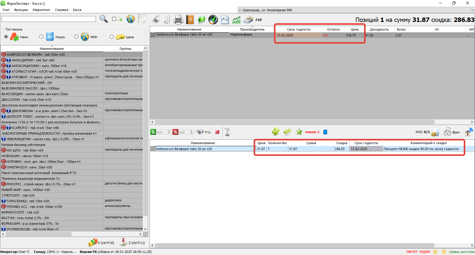Open the Маркетинг menu
475x255 pixels.
click(x=41, y=10)
